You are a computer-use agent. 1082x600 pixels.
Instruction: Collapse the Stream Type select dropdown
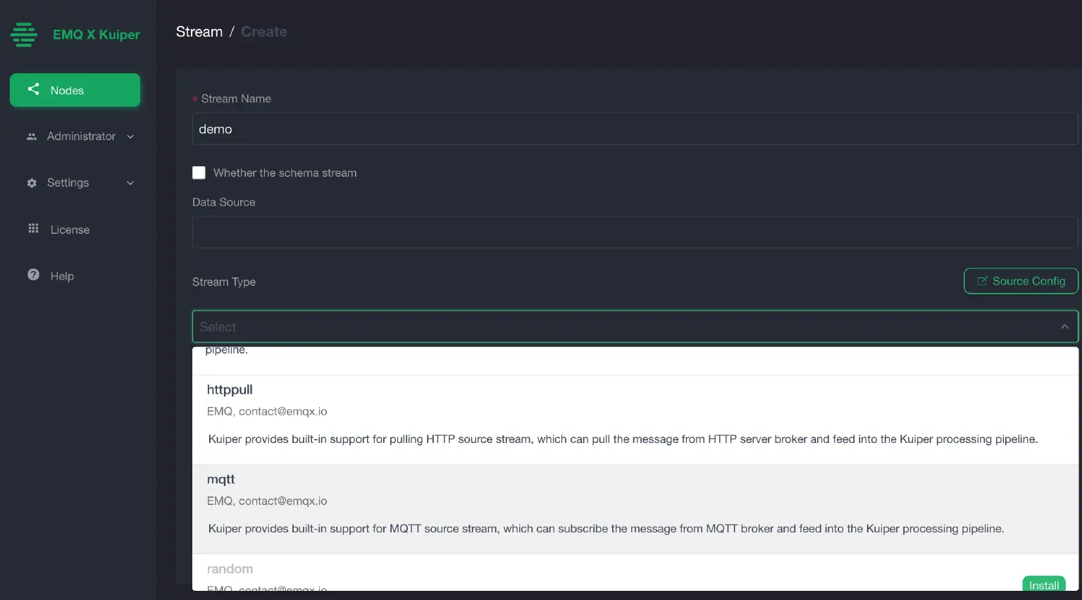1064,327
